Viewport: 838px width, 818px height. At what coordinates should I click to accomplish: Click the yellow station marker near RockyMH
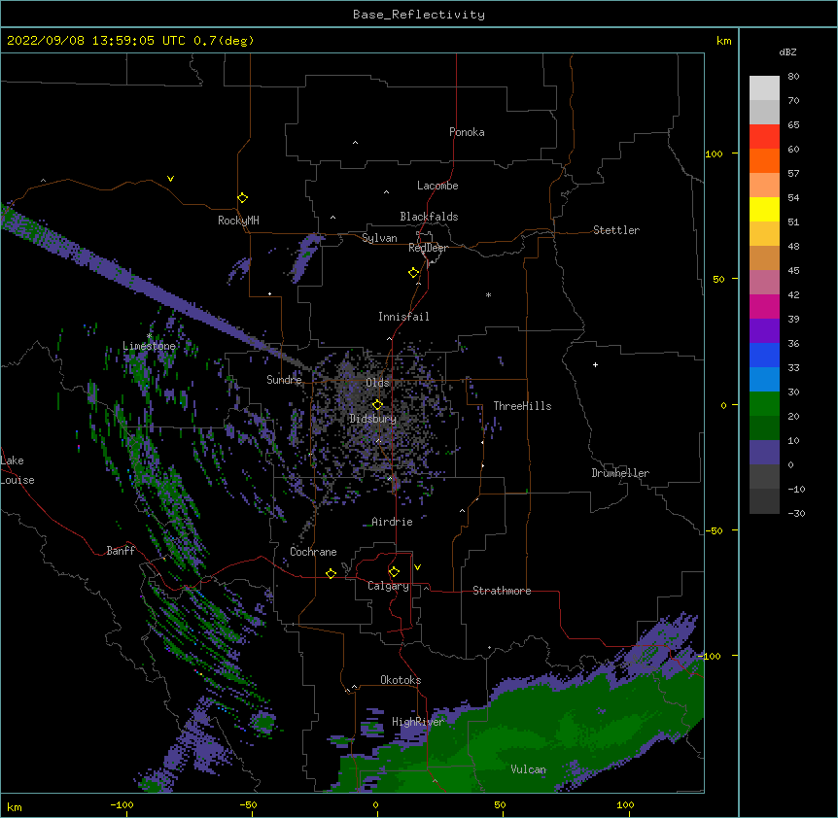tap(243, 198)
